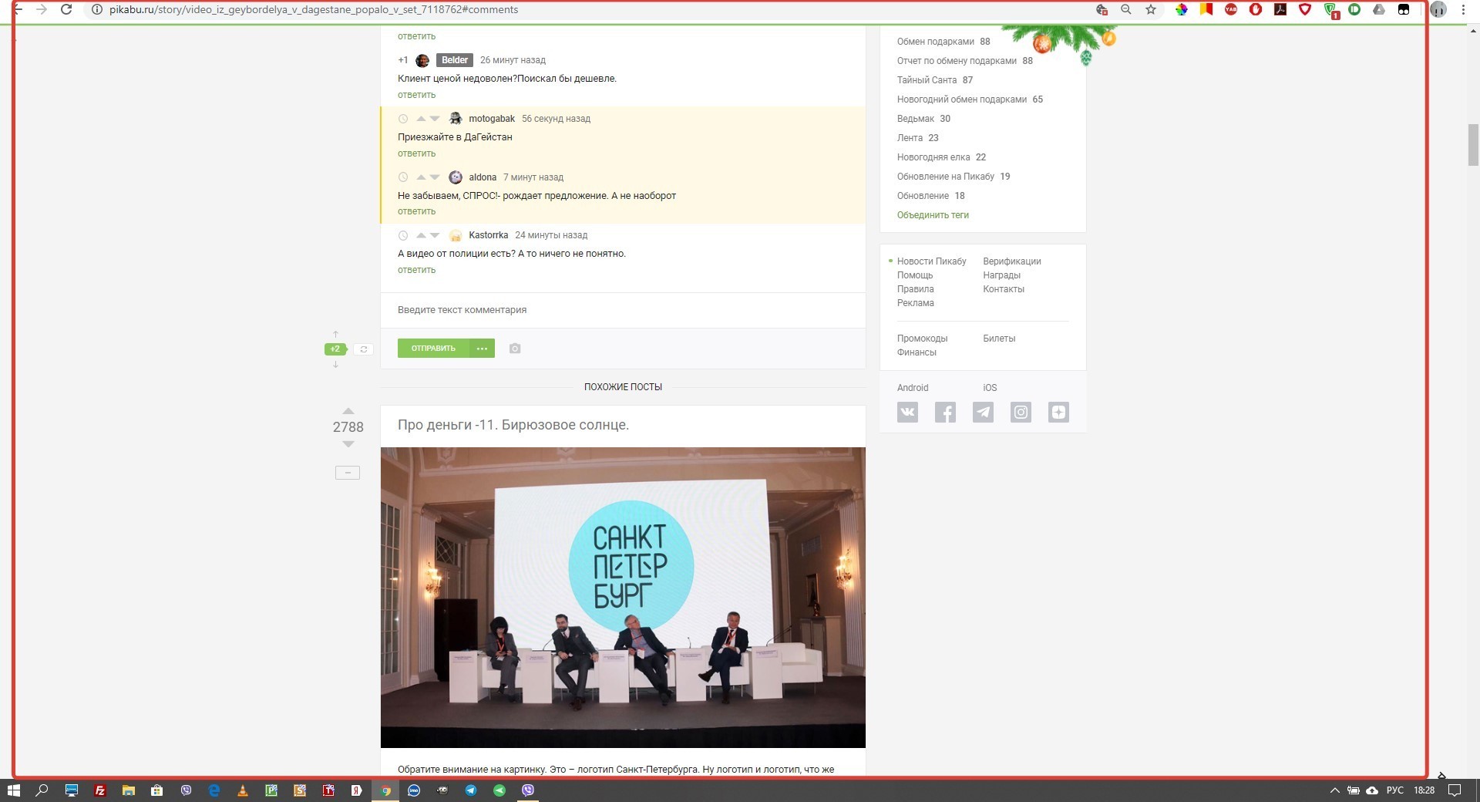Open the Google Drive extension icon
1480x802 pixels.
1379,9
